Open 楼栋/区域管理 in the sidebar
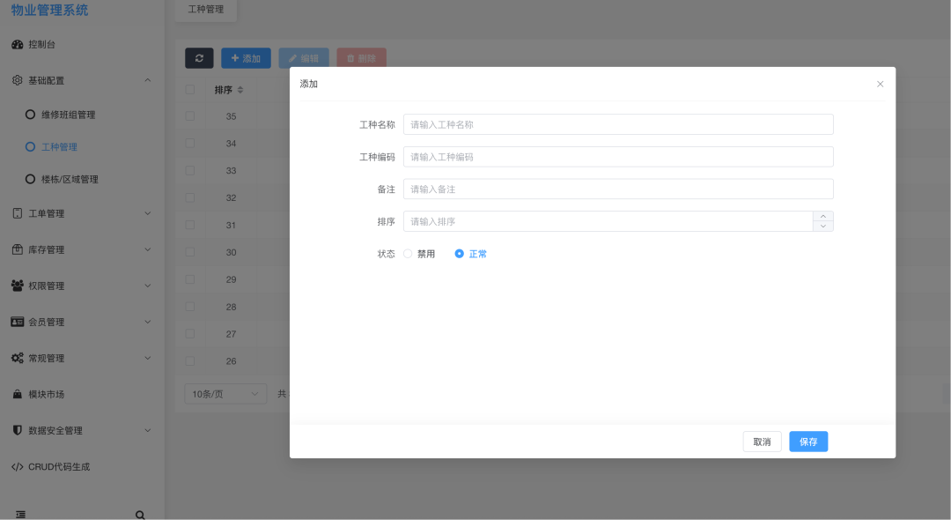Screen dimensions: 951x520 tap(70, 179)
